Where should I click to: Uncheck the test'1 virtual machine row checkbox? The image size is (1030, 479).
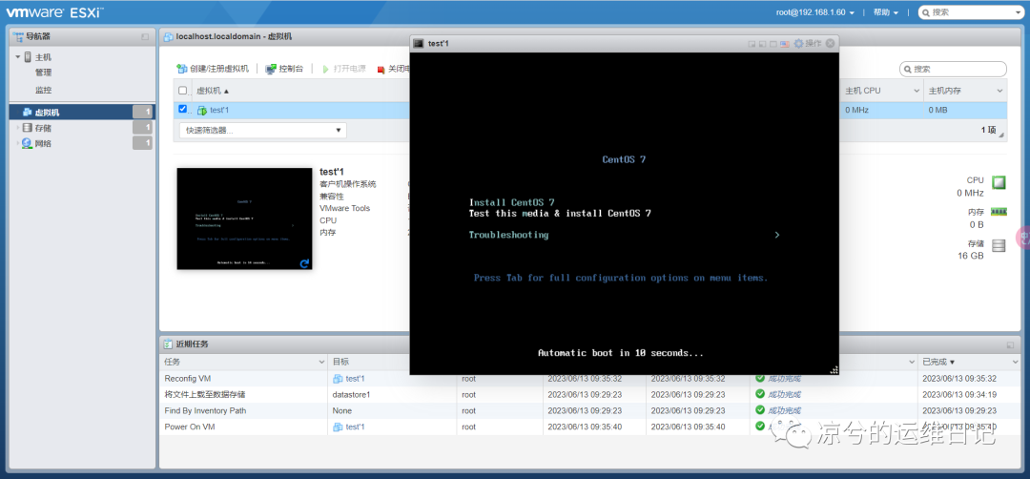click(x=182, y=109)
